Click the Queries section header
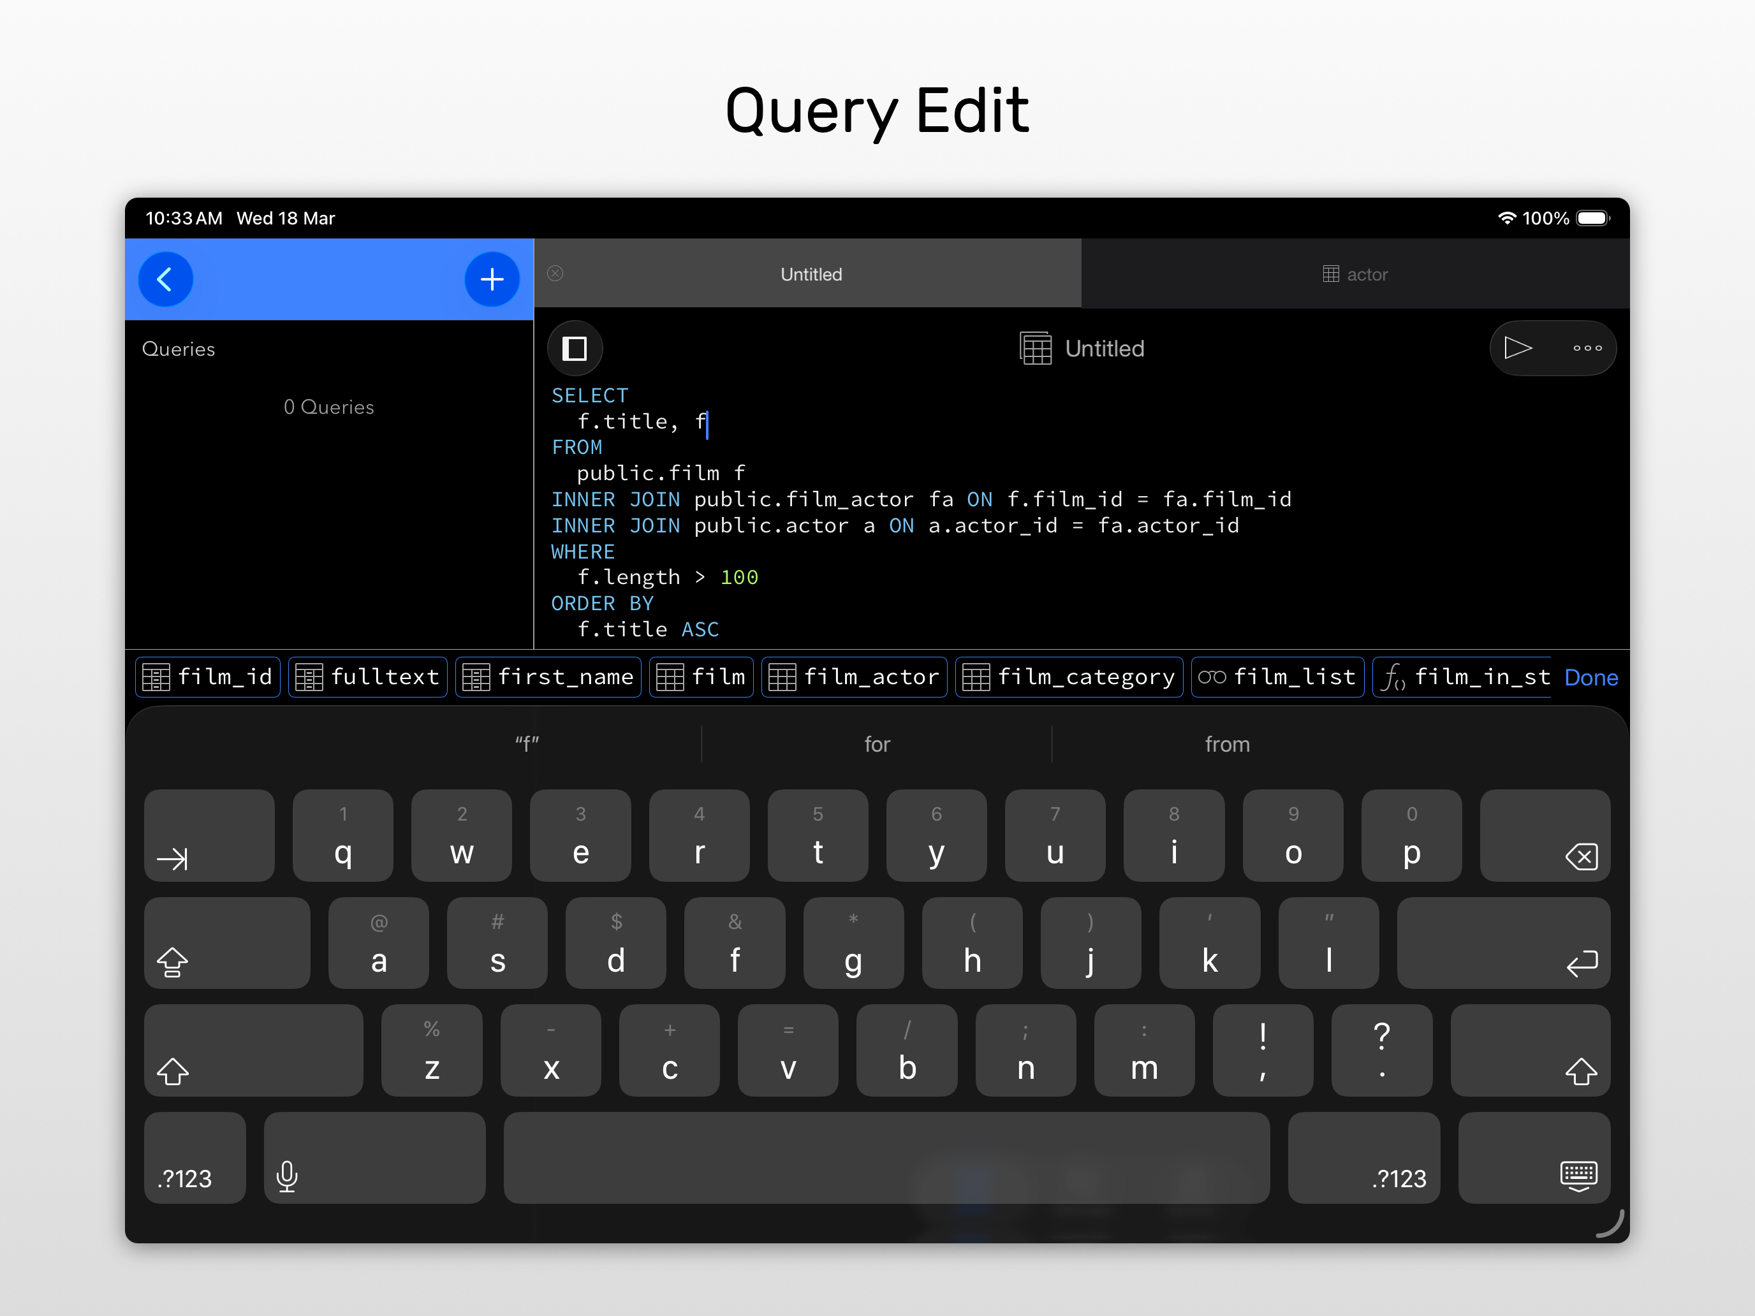This screenshot has height=1316, width=1755. [179, 349]
